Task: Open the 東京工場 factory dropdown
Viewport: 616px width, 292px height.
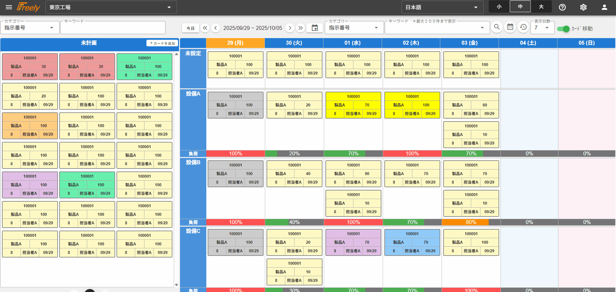Action: (111, 7)
